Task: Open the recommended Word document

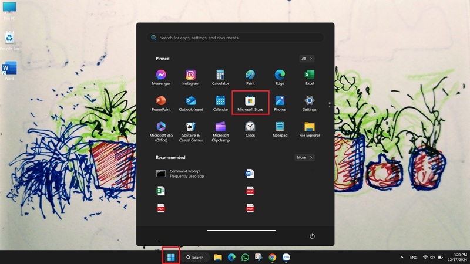Action: tap(250, 173)
